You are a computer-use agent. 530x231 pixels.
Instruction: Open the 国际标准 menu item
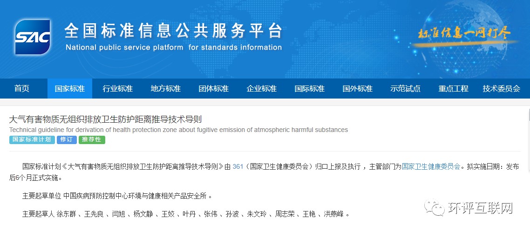310,88
